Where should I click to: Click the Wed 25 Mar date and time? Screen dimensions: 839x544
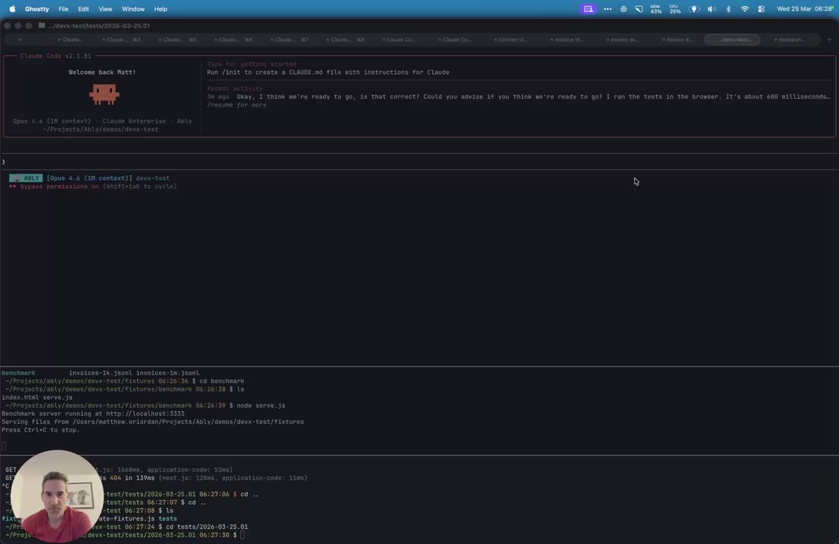click(804, 9)
